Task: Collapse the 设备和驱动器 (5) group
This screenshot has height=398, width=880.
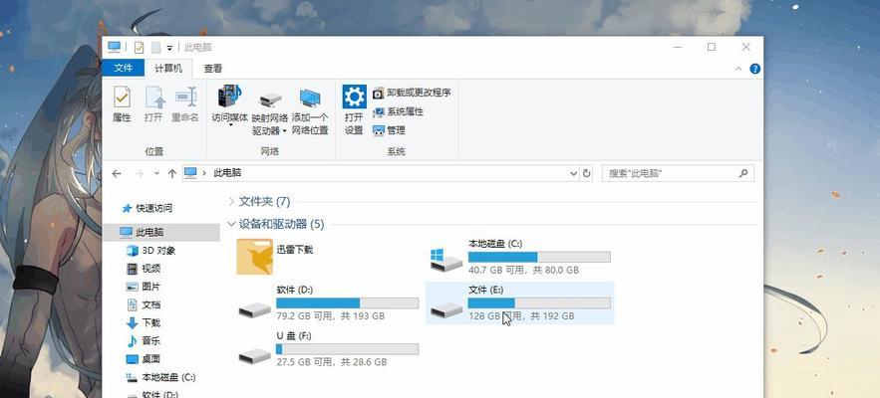Action: [231, 224]
